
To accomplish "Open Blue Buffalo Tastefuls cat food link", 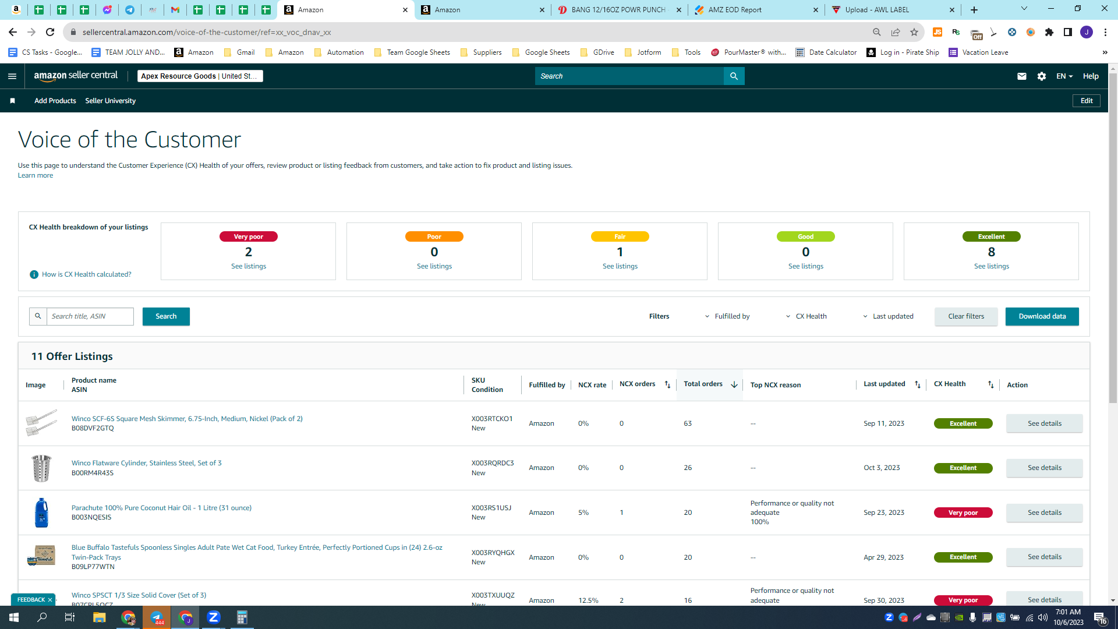I will pyautogui.click(x=257, y=552).
